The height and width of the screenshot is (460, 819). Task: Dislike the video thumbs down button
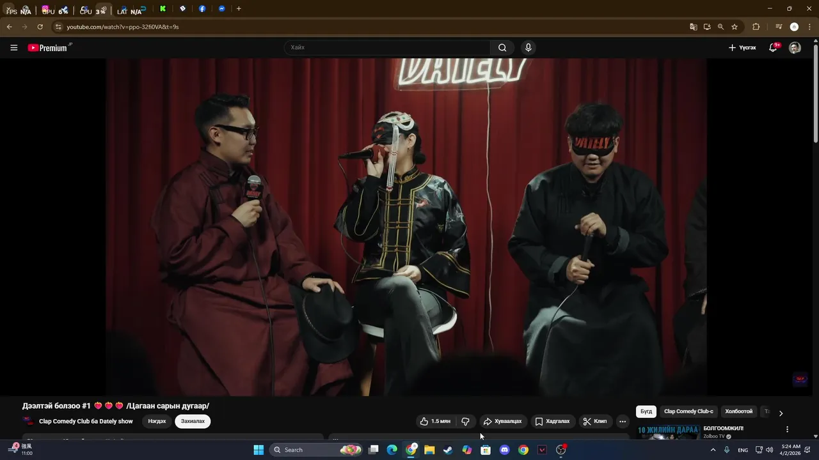pyautogui.click(x=465, y=422)
